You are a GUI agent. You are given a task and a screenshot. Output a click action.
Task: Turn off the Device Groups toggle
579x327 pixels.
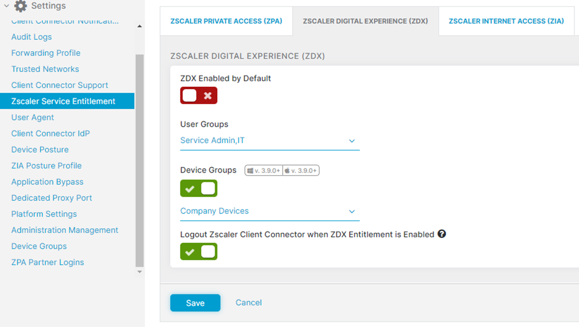click(199, 189)
